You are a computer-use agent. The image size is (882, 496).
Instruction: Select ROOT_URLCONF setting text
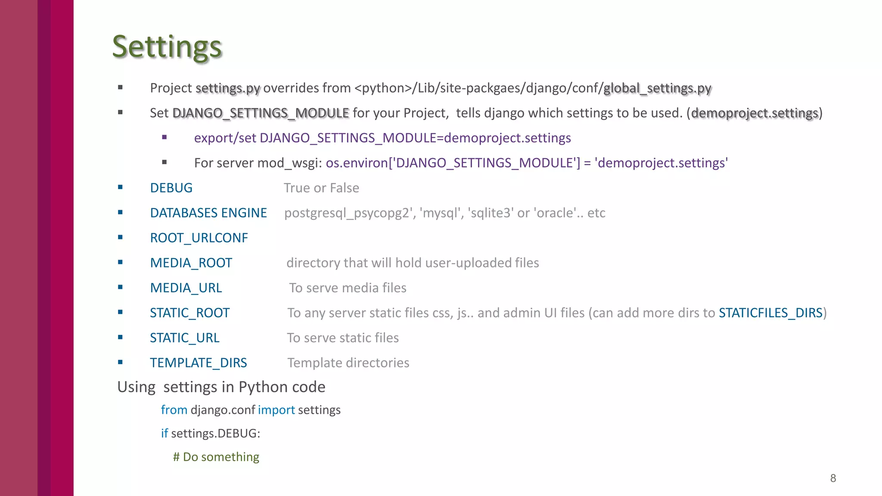point(199,238)
